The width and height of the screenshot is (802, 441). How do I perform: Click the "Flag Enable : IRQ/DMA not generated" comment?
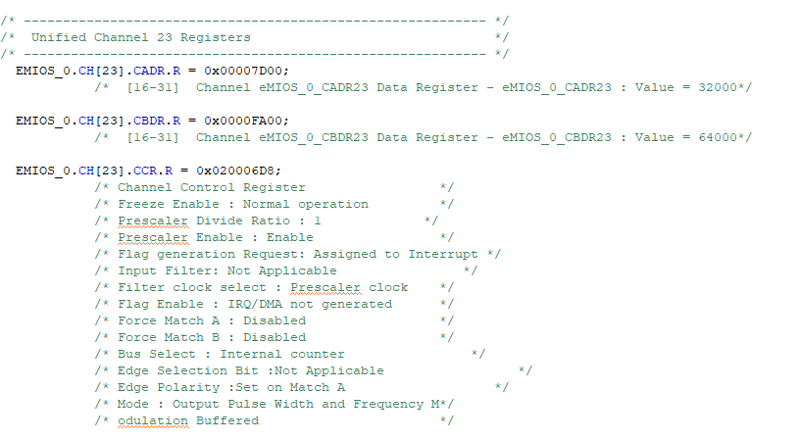point(254,304)
